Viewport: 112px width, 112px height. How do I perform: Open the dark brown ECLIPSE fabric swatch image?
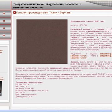(x=42, y=42)
